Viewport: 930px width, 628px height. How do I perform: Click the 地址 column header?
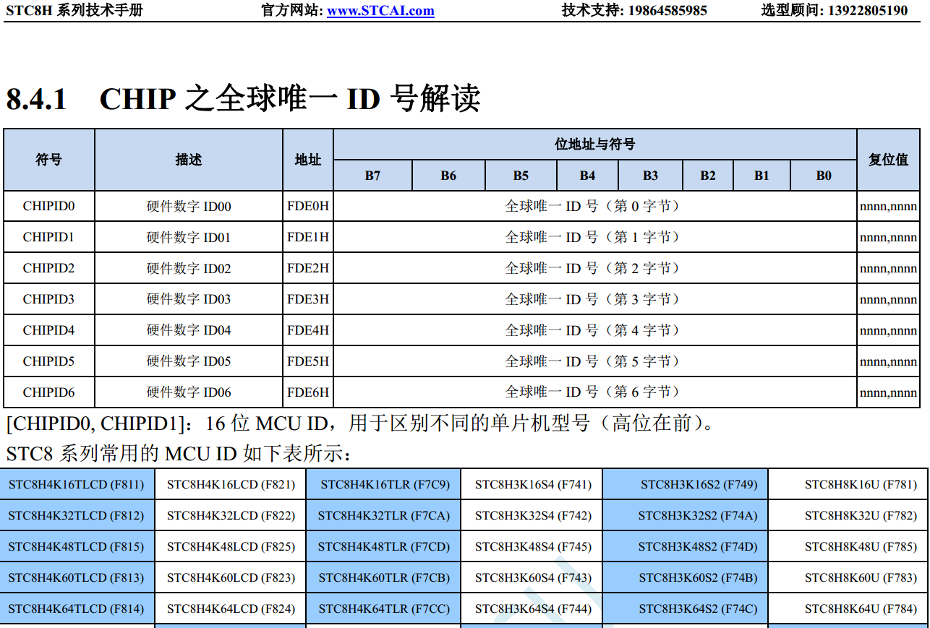point(308,160)
